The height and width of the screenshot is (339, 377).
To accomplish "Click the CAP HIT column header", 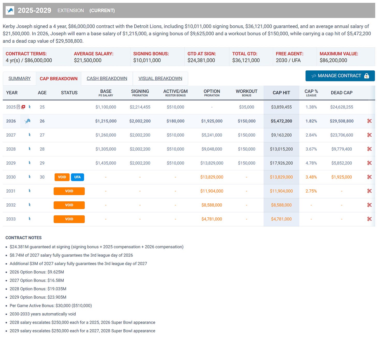I will tap(281, 93).
